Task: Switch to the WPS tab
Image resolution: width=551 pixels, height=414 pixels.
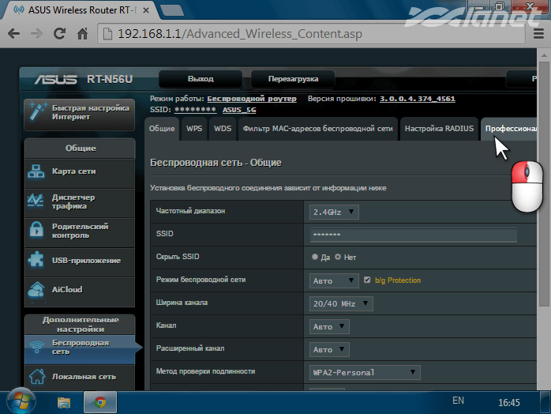Action: tap(194, 128)
